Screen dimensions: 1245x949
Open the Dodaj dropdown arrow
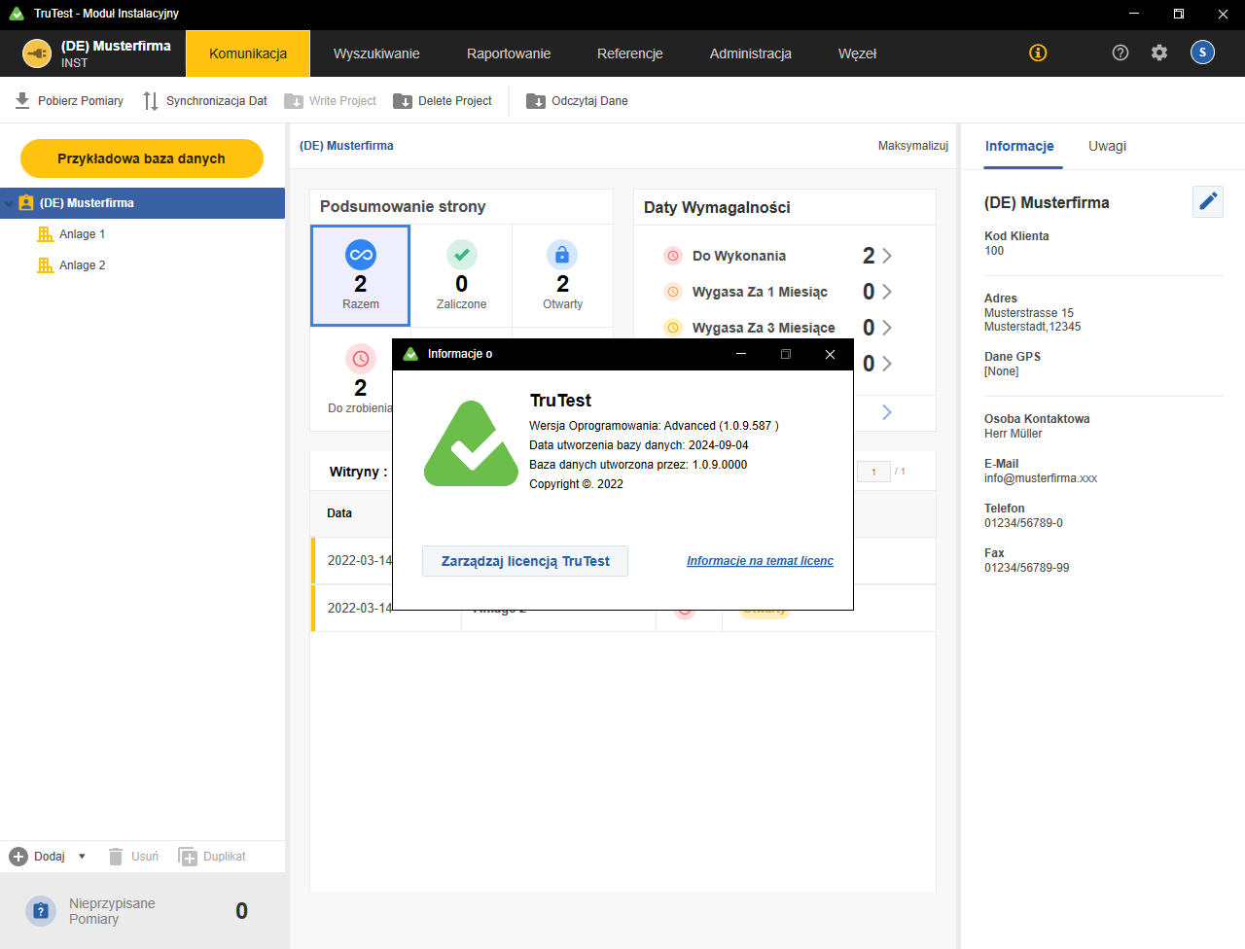pos(82,857)
